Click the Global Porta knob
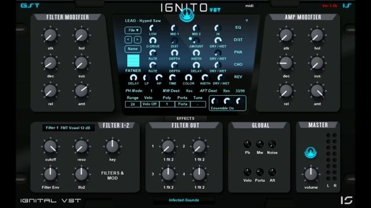The height and width of the screenshot is (208, 371). coord(260,172)
